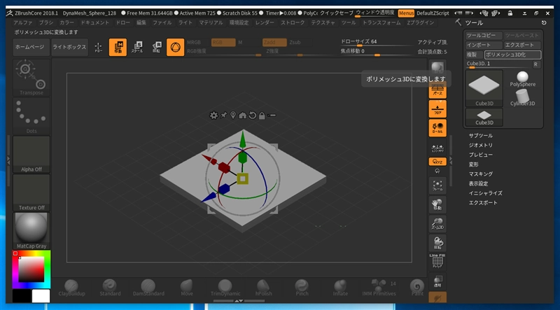Screen dimensions: 560x310
Task: Expand the プレビュー section
Action: coord(481,155)
